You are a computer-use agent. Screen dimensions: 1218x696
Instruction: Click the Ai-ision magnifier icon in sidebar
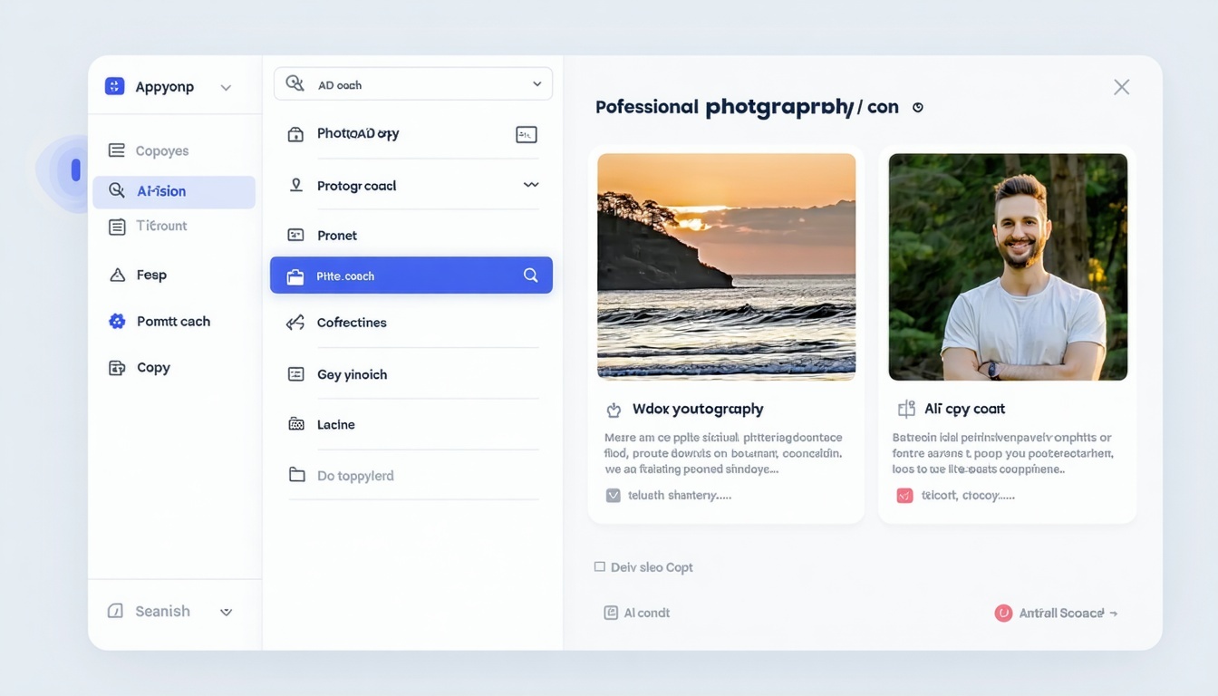click(119, 191)
